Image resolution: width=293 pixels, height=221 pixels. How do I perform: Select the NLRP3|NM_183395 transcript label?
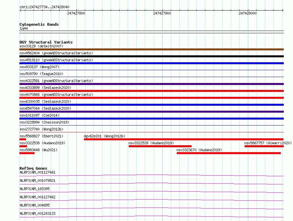[x=35, y=189]
